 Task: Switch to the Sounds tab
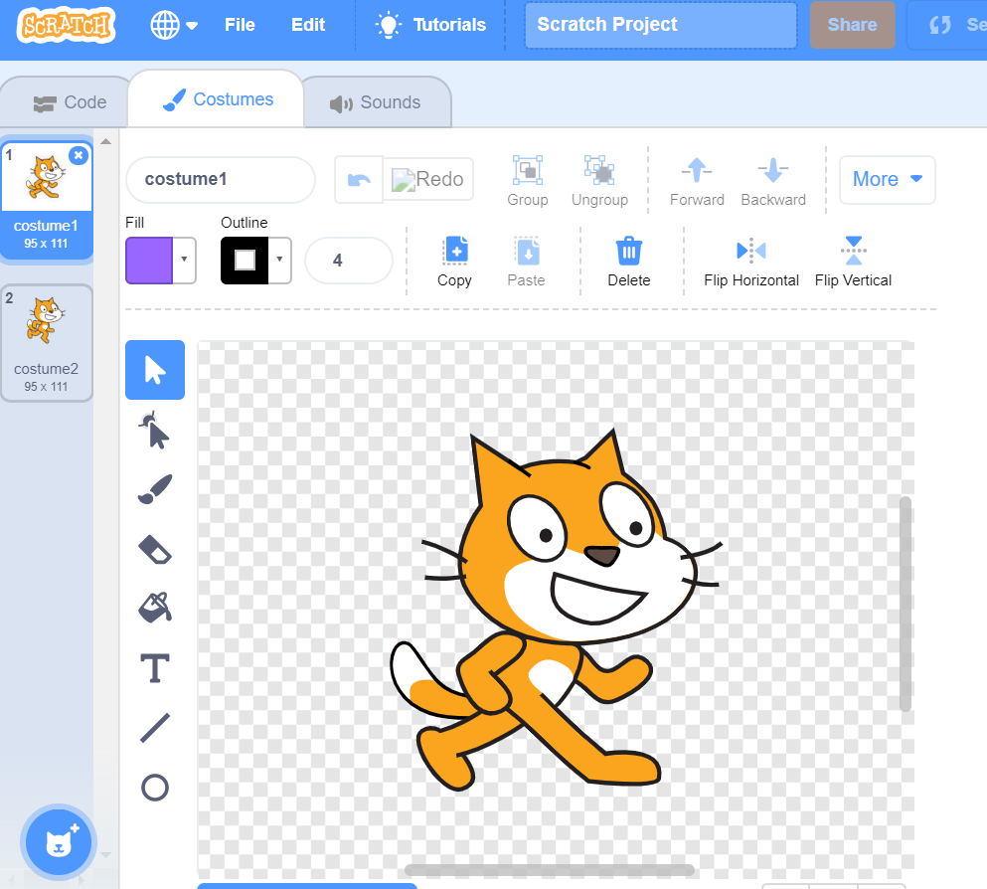coord(376,102)
